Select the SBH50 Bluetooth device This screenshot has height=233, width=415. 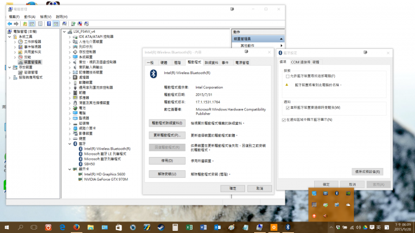tap(89, 164)
